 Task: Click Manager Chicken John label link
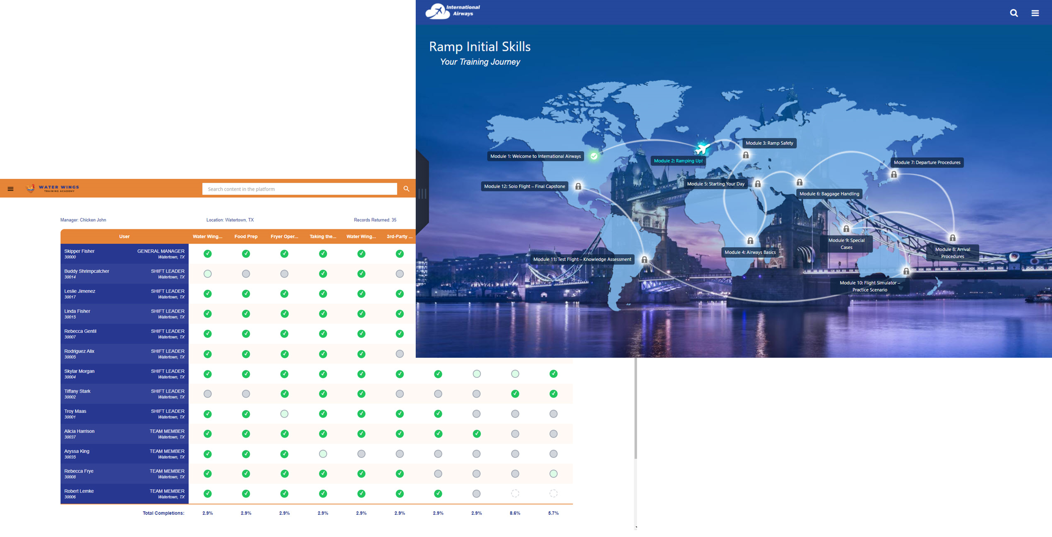click(x=83, y=220)
